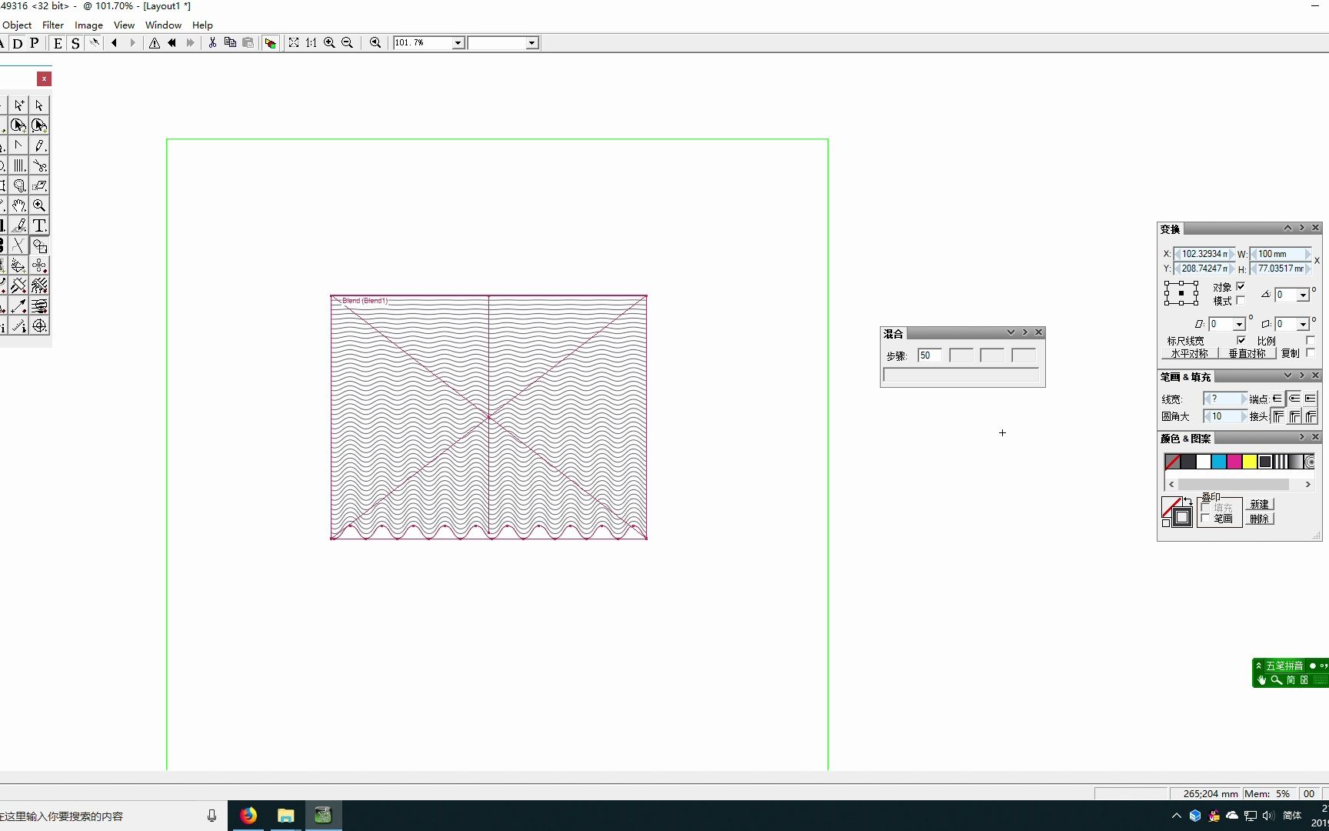Click the Cut scissors icon in toolbar
The image size is (1329, 831).
(212, 43)
